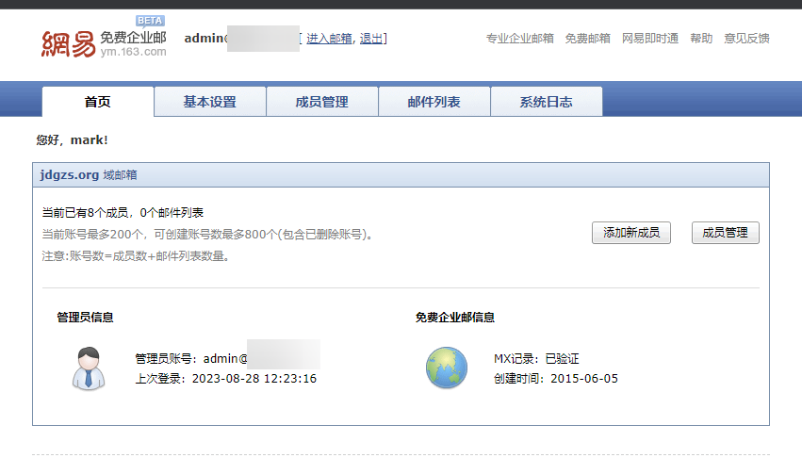Click the ym.163.com text under the logo
The image size is (802, 458).
(x=134, y=52)
